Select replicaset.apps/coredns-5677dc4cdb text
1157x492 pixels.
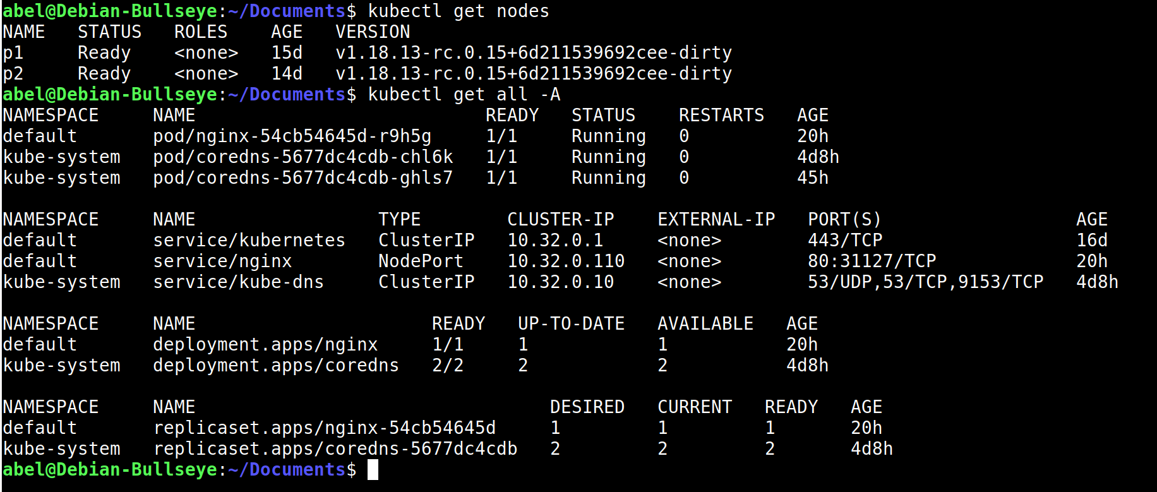[x=335, y=449]
